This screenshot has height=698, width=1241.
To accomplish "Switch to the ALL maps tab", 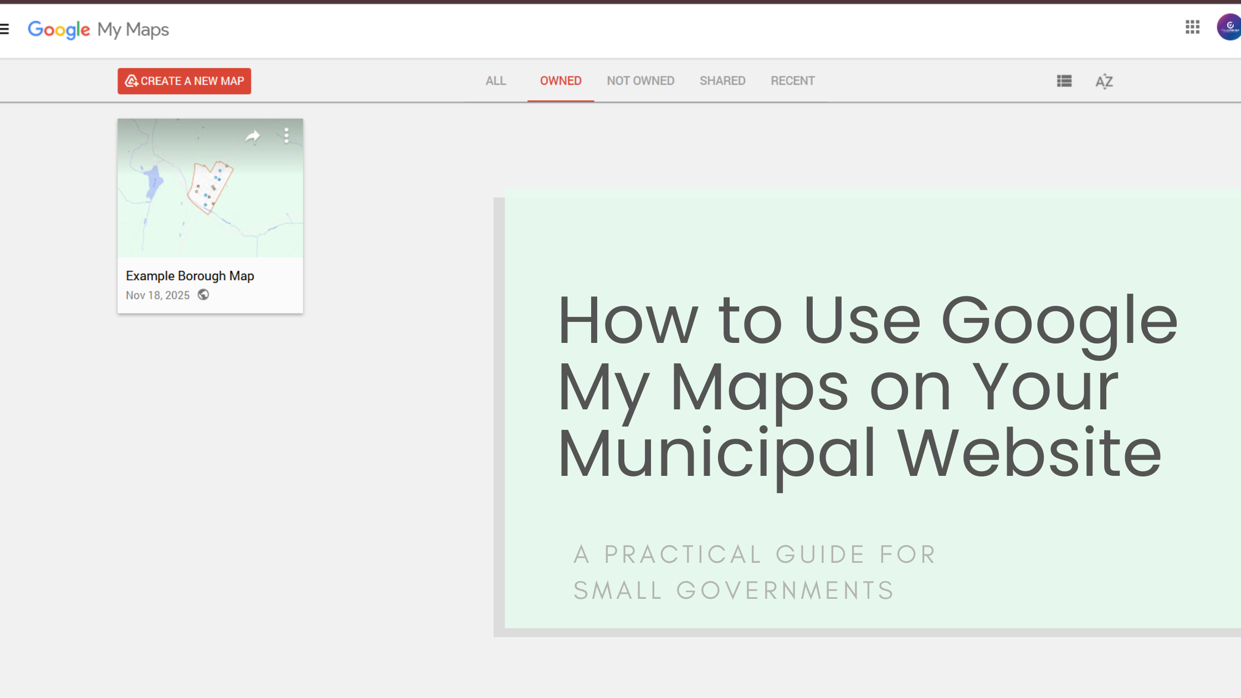I will coord(495,80).
